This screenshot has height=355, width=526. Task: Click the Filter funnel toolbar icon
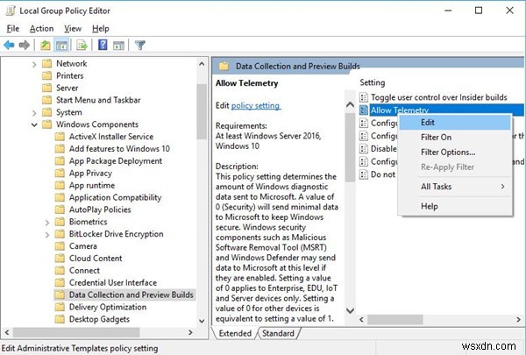click(x=139, y=45)
